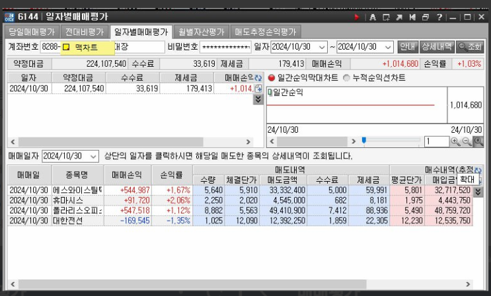The image size is (491, 296).
Task: Switch to 당일매매평가 tab
Action: pos(32,32)
